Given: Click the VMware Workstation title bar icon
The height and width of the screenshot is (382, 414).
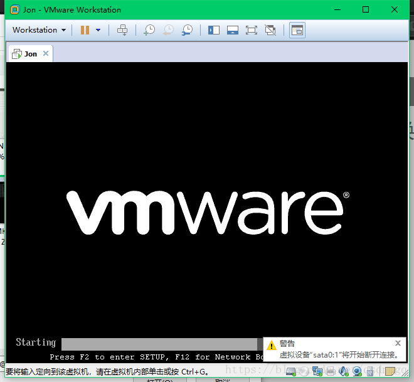Looking at the screenshot, I should pyautogui.click(x=15, y=10).
